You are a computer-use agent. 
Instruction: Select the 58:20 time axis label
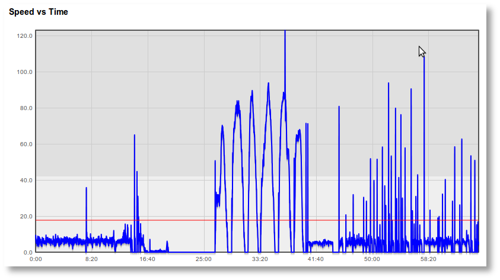428,259
